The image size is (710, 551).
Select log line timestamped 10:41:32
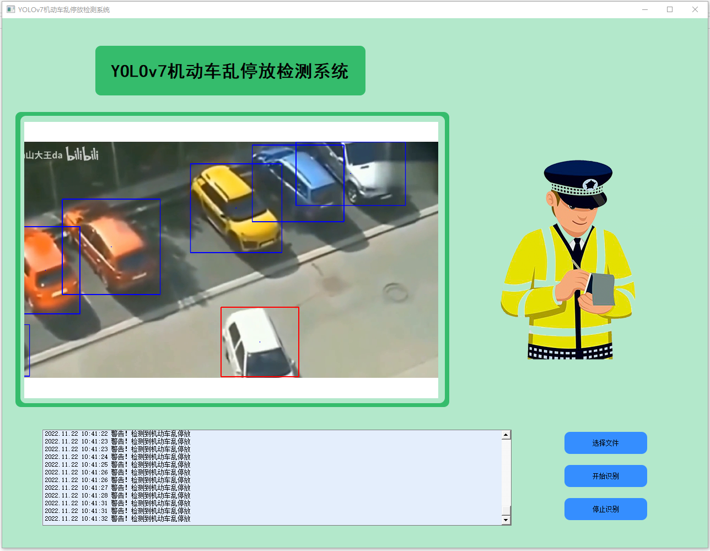point(117,518)
